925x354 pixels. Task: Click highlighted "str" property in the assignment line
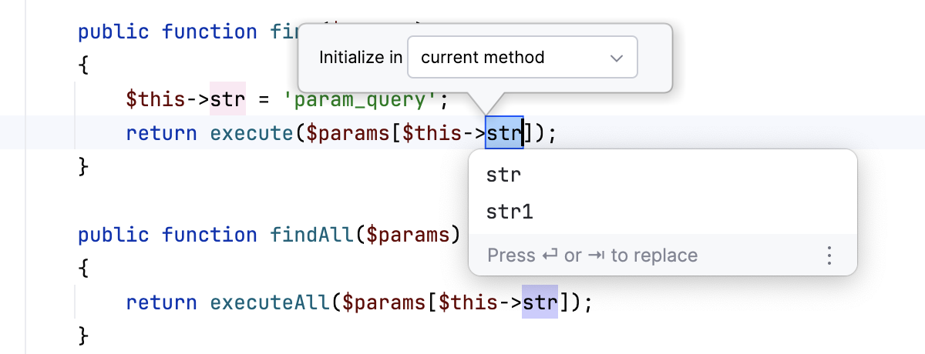point(227,99)
